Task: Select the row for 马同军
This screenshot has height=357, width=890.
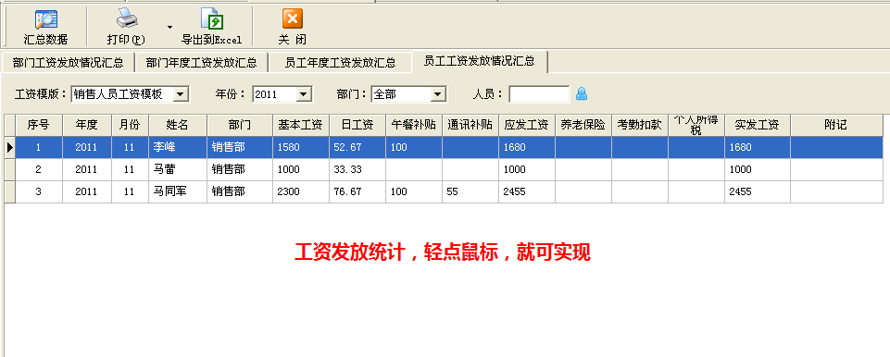Action: coord(447,191)
